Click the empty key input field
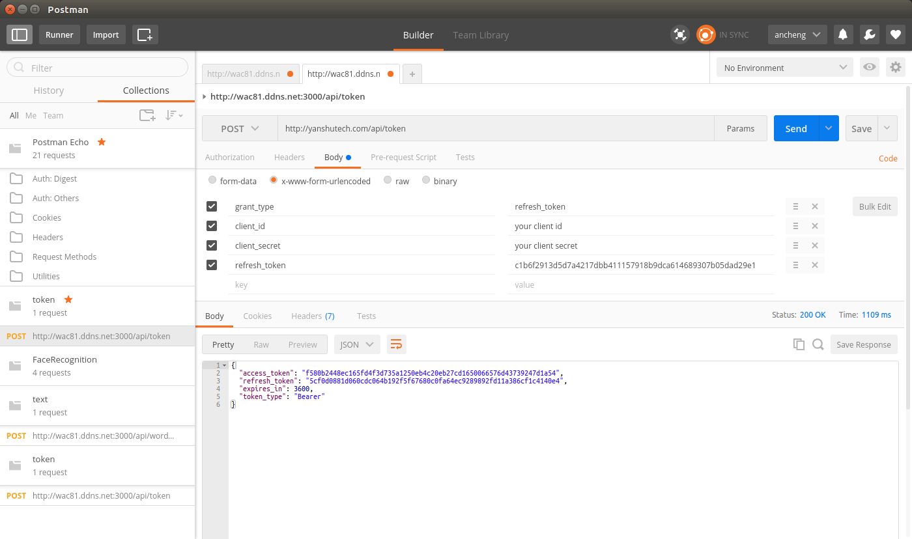This screenshot has height=539, width=912. tap(362, 284)
